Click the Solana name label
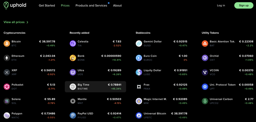 click(16, 99)
